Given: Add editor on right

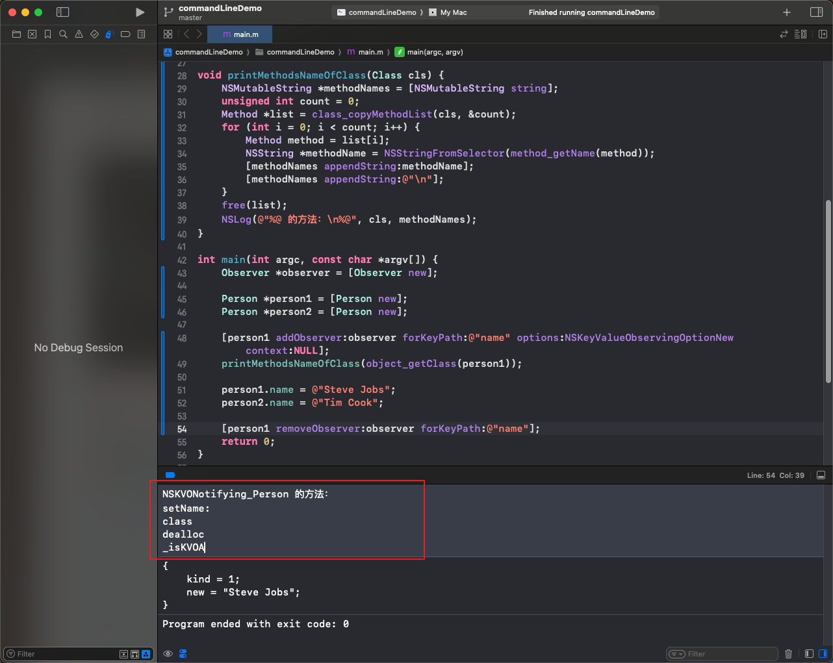Looking at the screenshot, I should (x=822, y=34).
